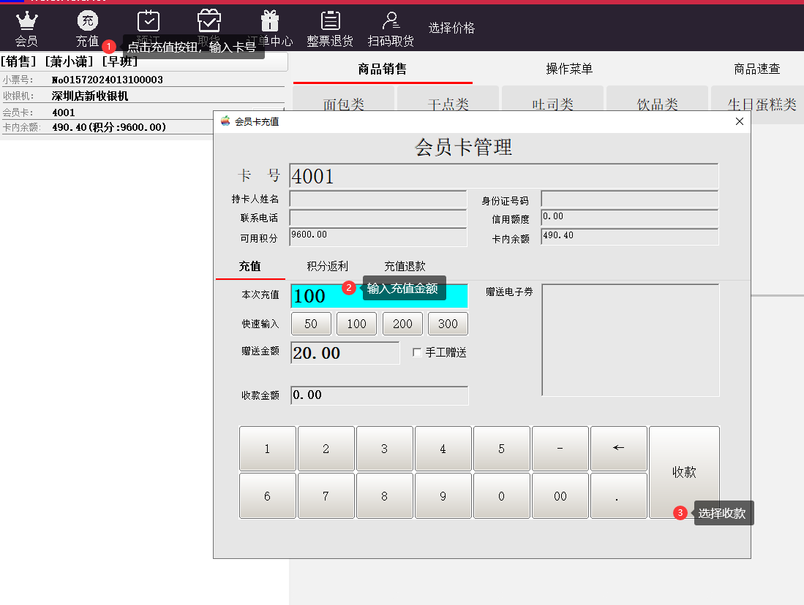The height and width of the screenshot is (605, 804).
Task: Click the 持卡人姓名 text field
Action: pos(377,199)
